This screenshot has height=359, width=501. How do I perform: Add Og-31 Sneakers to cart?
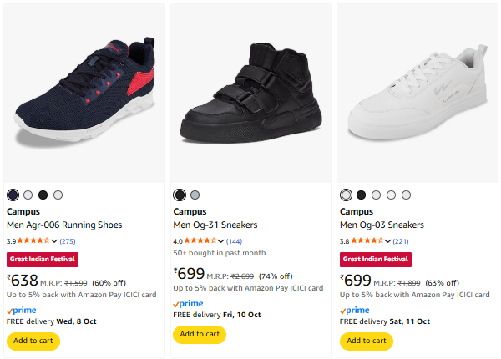pos(200,334)
